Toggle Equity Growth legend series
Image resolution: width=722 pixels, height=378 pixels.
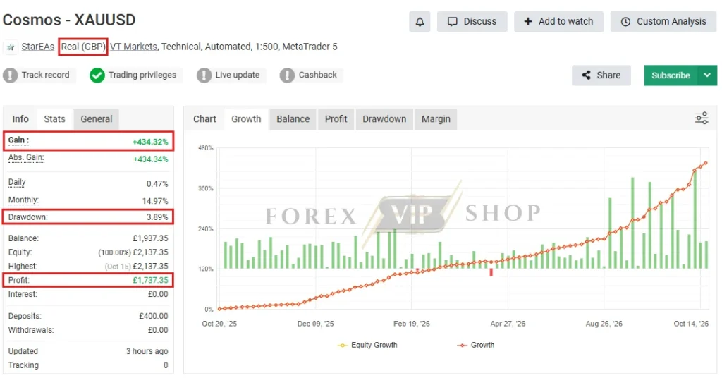367,345
